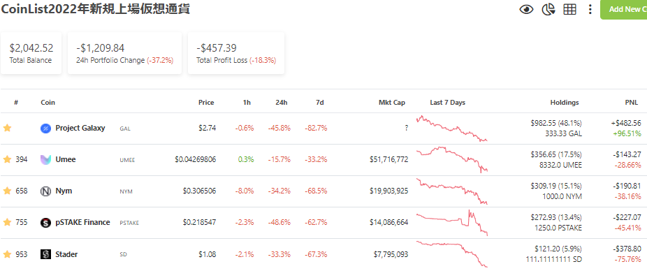Image resolution: width=647 pixels, height=271 pixels.
Task: Click the 111.11111111 SD holdings amount
Action: 554,259
